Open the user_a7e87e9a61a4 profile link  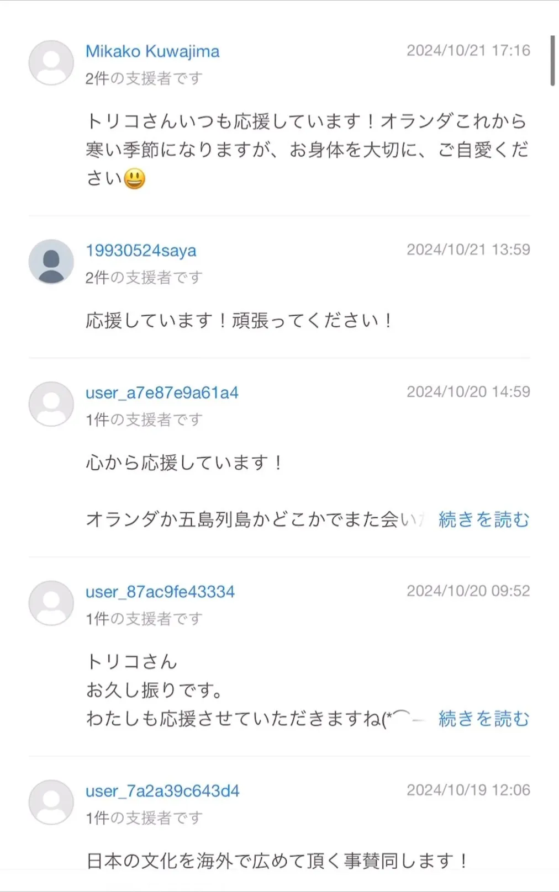[162, 393]
